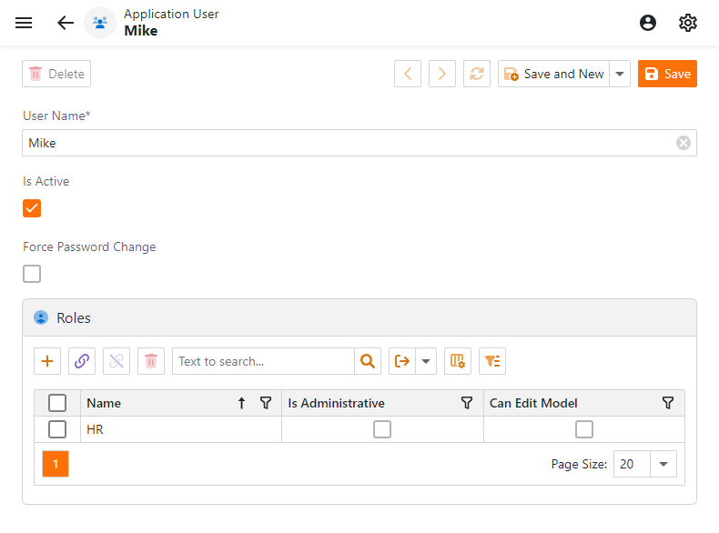Image resolution: width=719 pixels, height=533 pixels.
Task: Open the Page Size dropdown
Action: (x=663, y=464)
